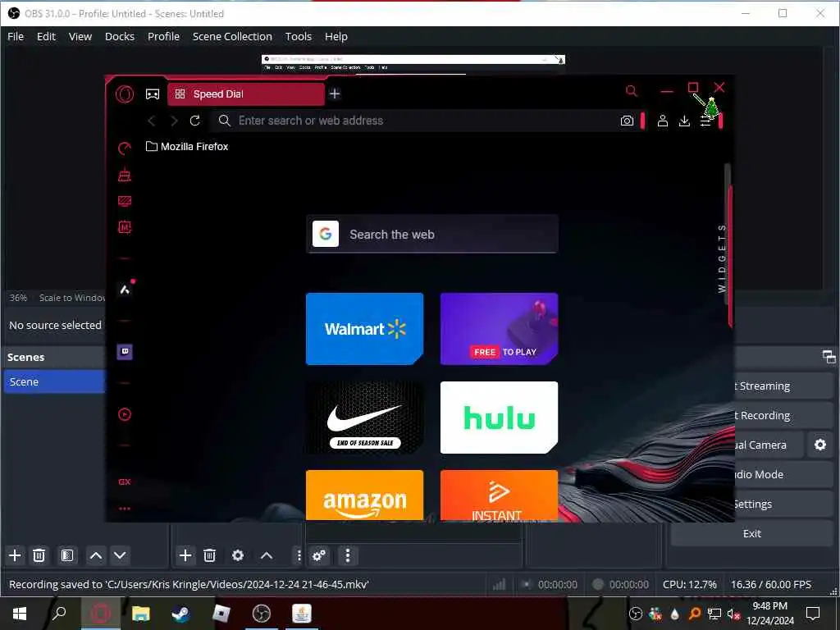Viewport: 840px width, 630px height.
Task: Open the Docks menu
Action: coord(120,36)
